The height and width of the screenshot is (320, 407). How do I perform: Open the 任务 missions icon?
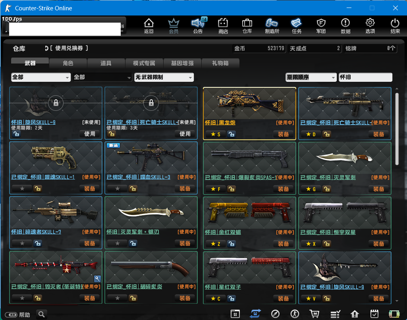click(297, 26)
